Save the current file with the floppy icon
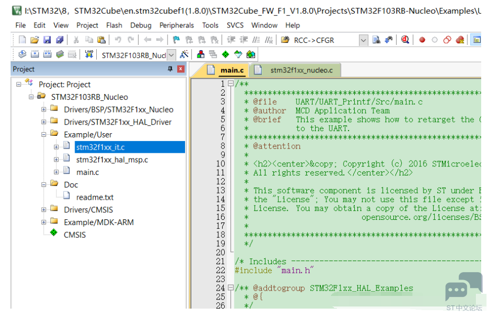The width and height of the screenshot is (487, 316). 47,40
